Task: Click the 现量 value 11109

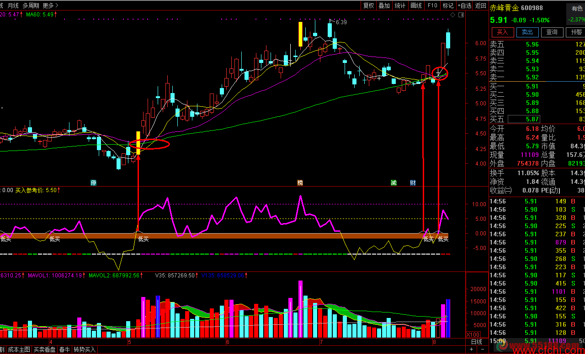Action: pos(530,155)
